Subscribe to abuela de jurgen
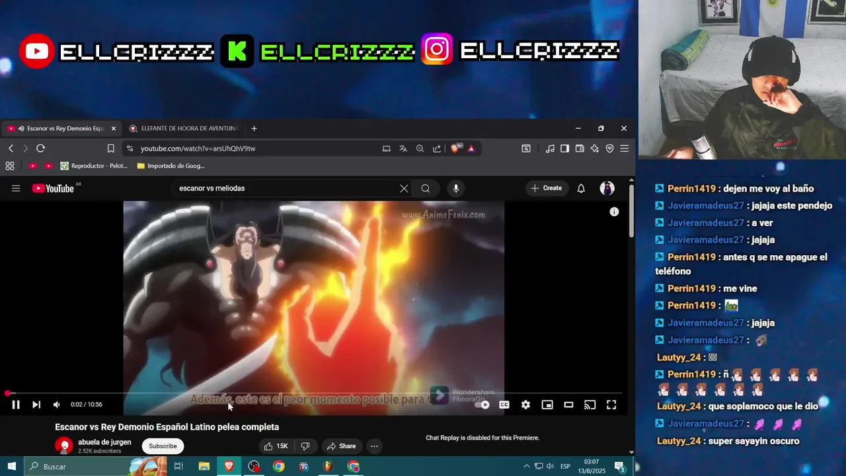 163,446
